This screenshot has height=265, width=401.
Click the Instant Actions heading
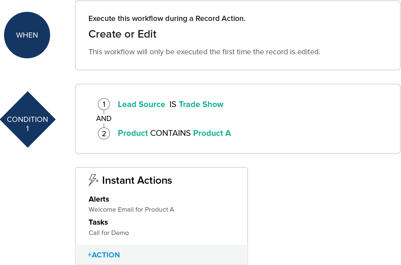pos(137,180)
